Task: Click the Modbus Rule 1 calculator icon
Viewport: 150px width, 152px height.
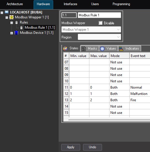Action: pyautogui.click(x=21, y=28)
